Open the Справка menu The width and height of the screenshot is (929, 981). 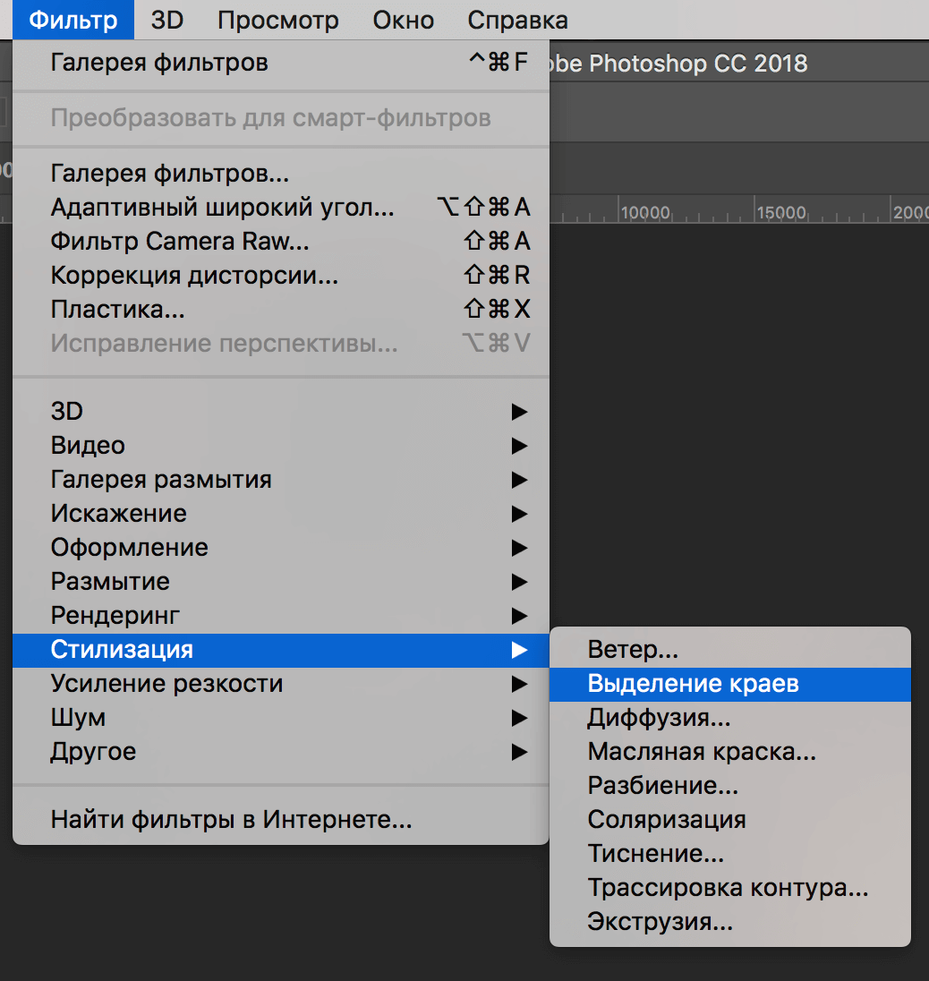[x=517, y=19]
